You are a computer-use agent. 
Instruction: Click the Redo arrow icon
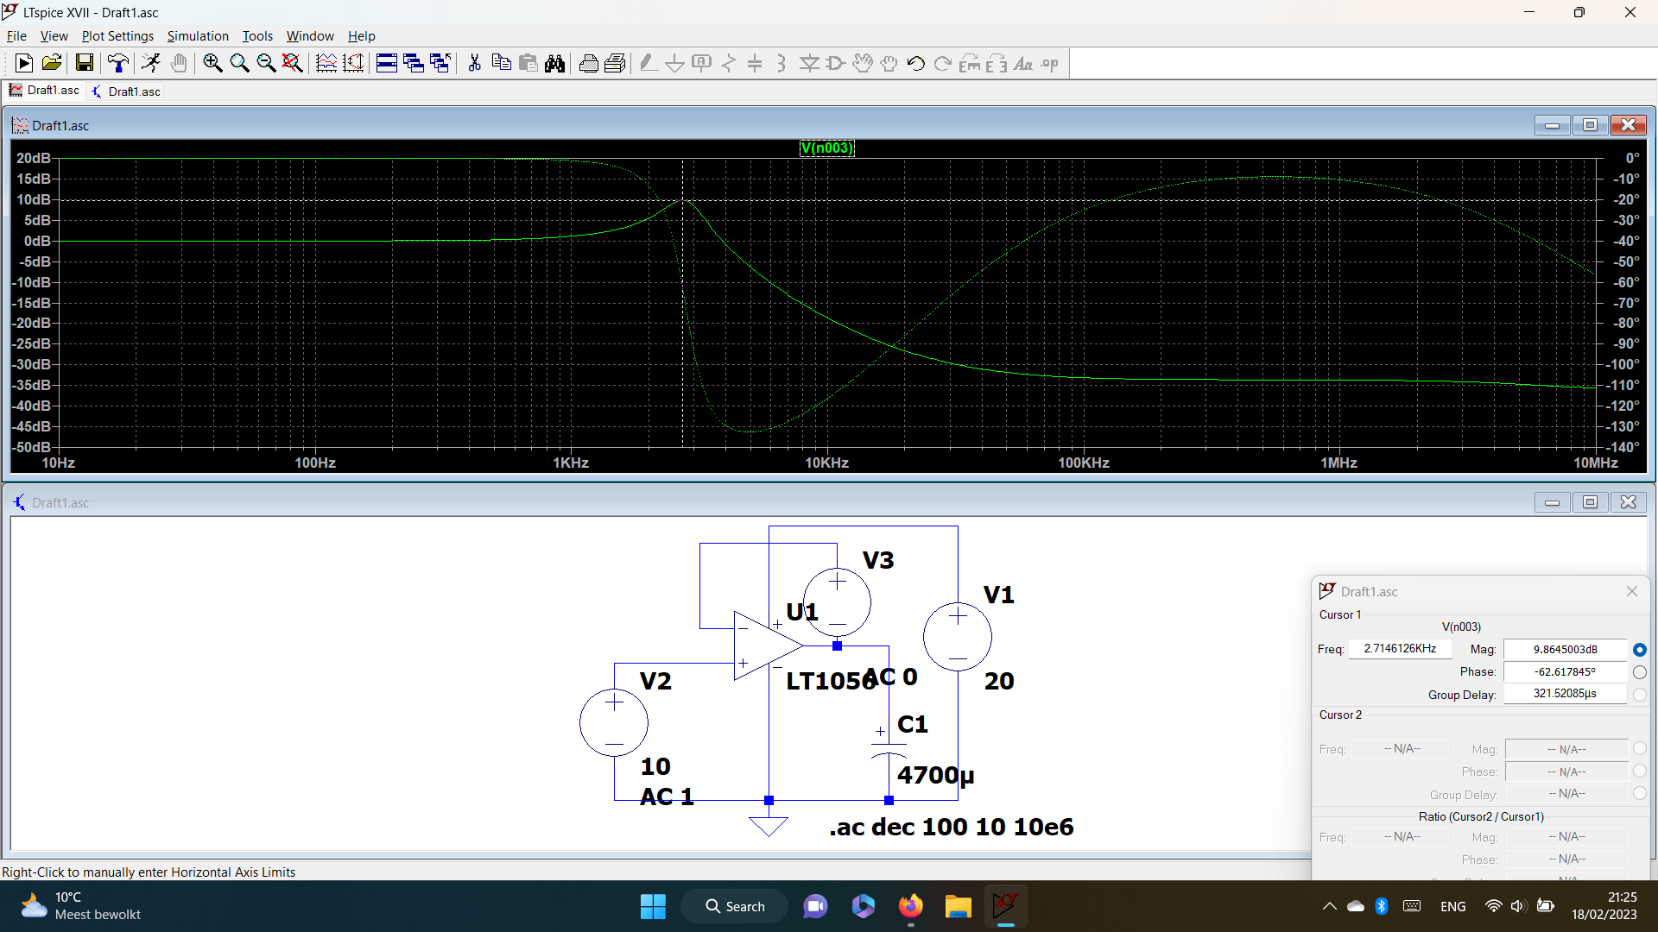943,63
